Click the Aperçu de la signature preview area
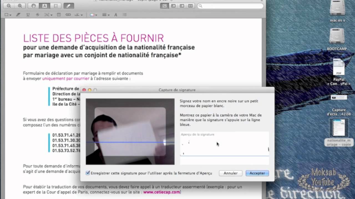 (x=224, y=148)
